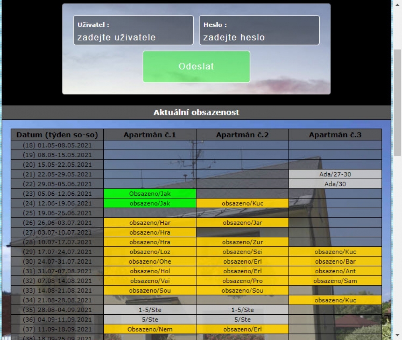Click the Uživatel username input field
Image resolution: width=402 pixels, height=340 pixels.
(133, 30)
